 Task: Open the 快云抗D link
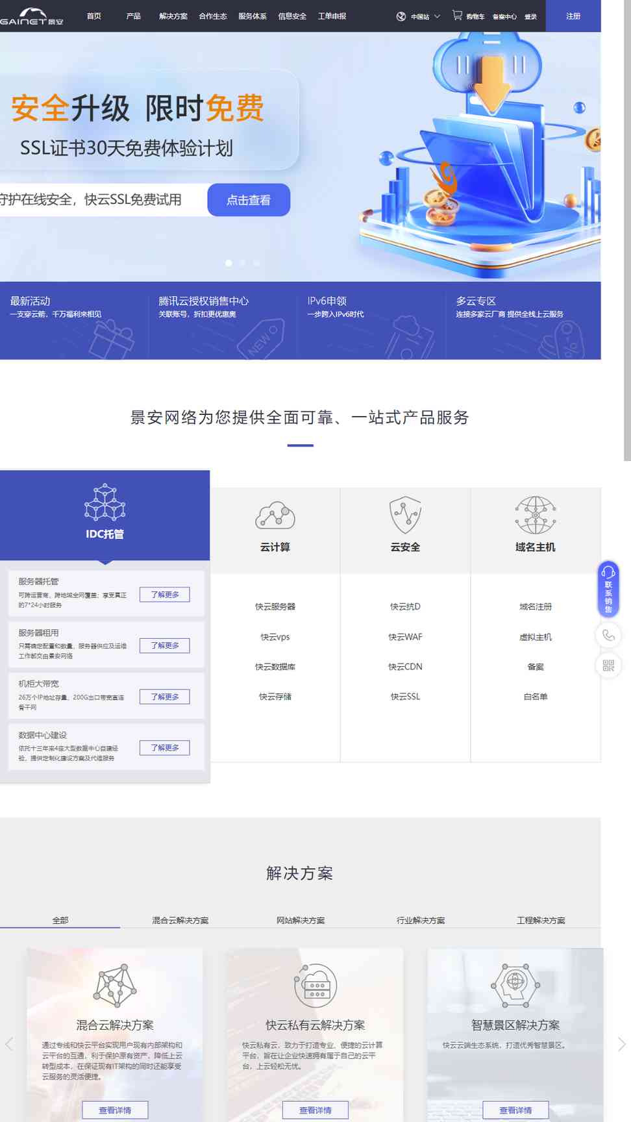406,607
